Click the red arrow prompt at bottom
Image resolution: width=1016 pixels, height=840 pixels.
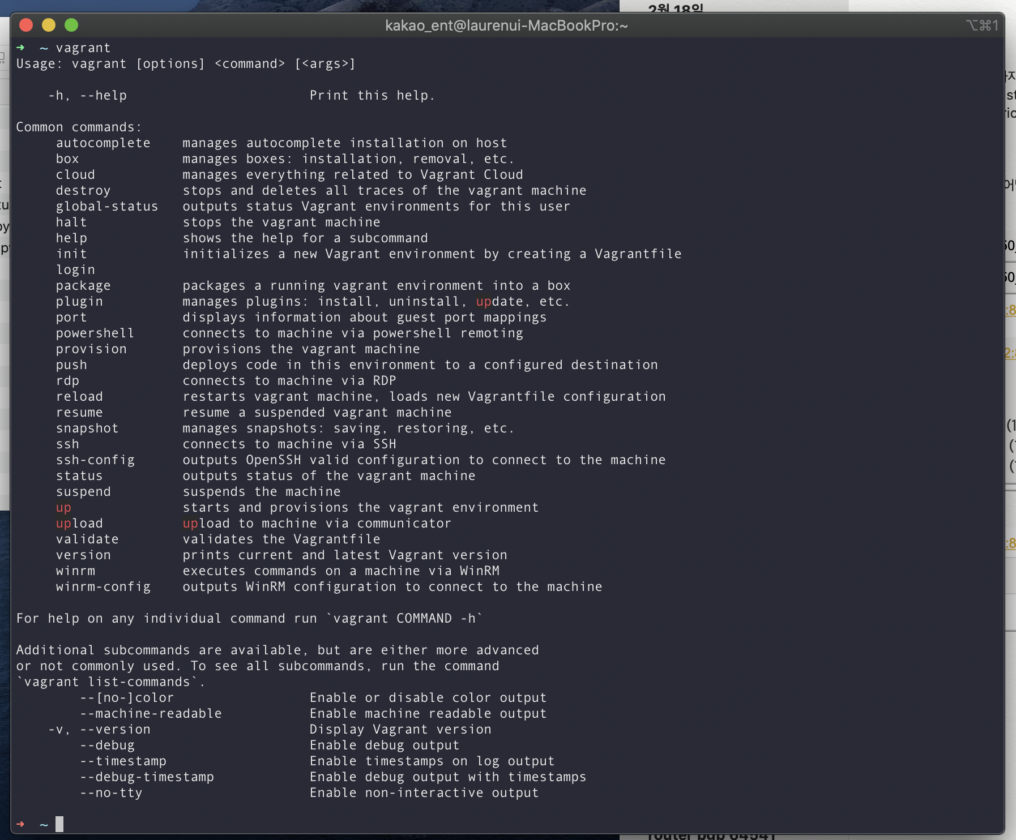pyautogui.click(x=20, y=824)
